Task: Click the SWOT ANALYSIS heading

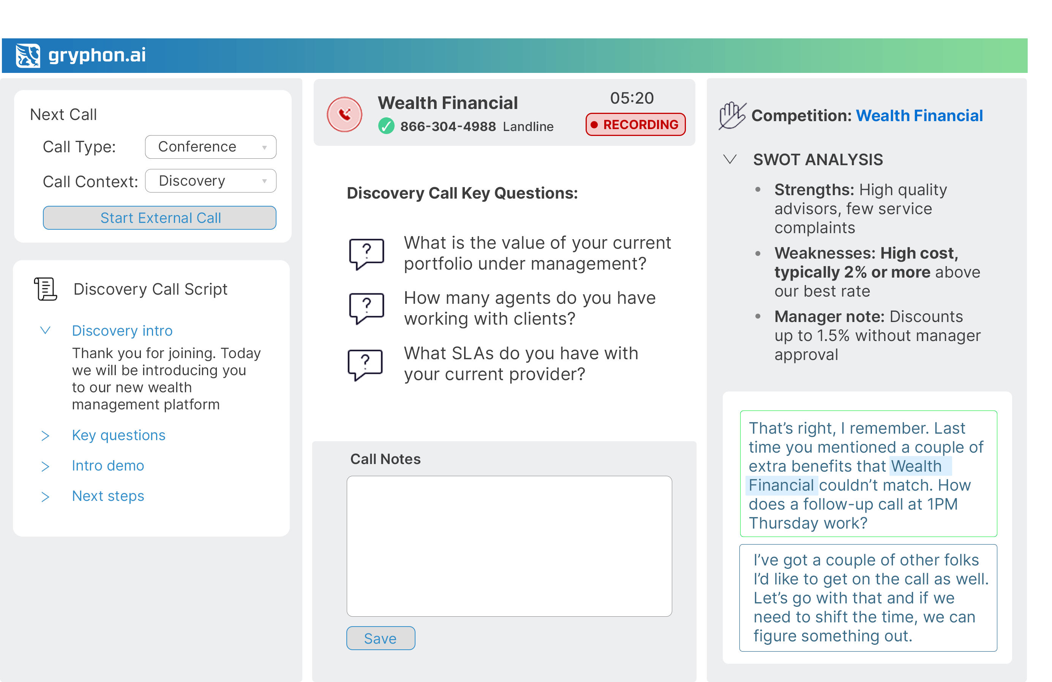Action: pyautogui.click(x=818, y=159)
